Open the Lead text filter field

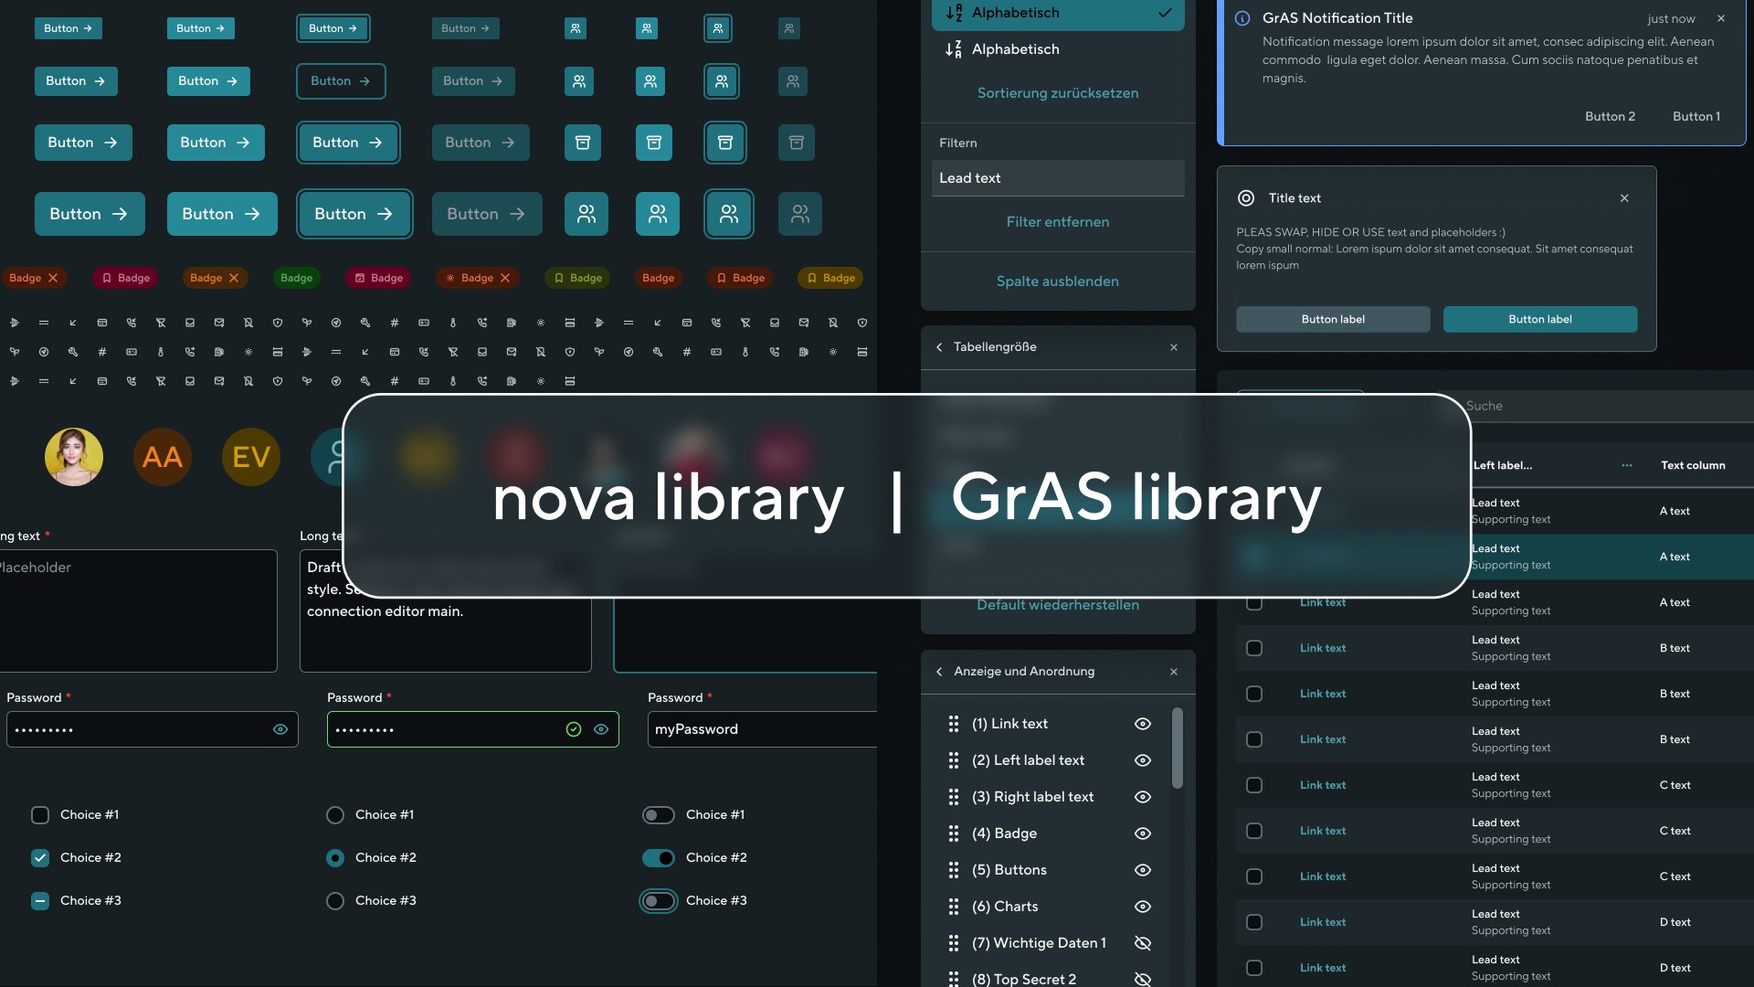pos(1058,178)
